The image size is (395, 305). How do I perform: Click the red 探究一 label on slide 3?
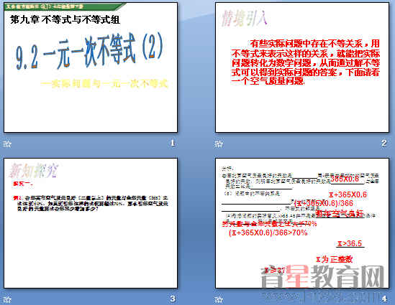click(x=23, y=184)
